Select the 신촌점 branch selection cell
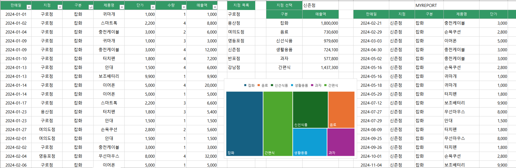Image resolution: width=516 pixels, height=168 pixels. click(x=320, y=5)
